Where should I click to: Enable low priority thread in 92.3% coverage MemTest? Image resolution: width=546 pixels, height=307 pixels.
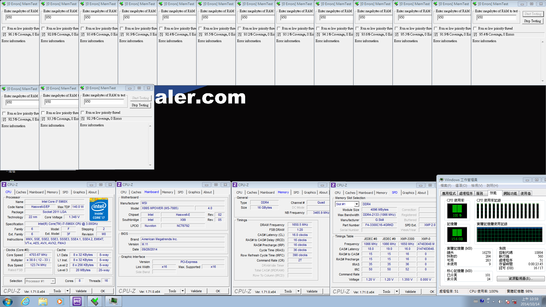(82, 113)
